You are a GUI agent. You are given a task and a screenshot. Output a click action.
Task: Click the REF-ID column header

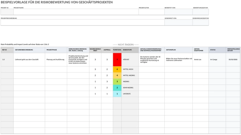tap(7, 50)
